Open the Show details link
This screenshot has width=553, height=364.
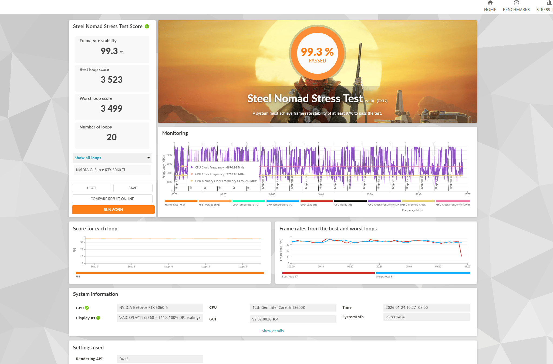coord(273,331)
